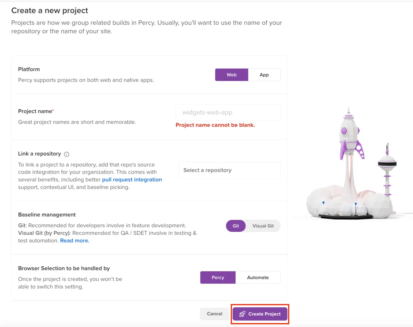
Task: Choose Git baseline management
Action: [x=236, y=226]
